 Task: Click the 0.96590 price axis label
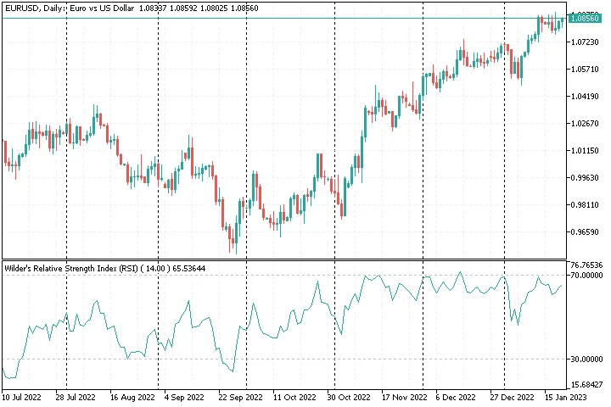pos(585,231)
